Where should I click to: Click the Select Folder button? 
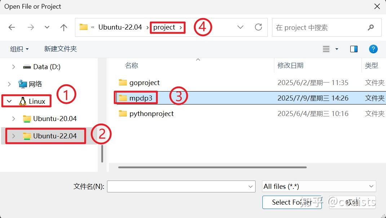[292, 202]
